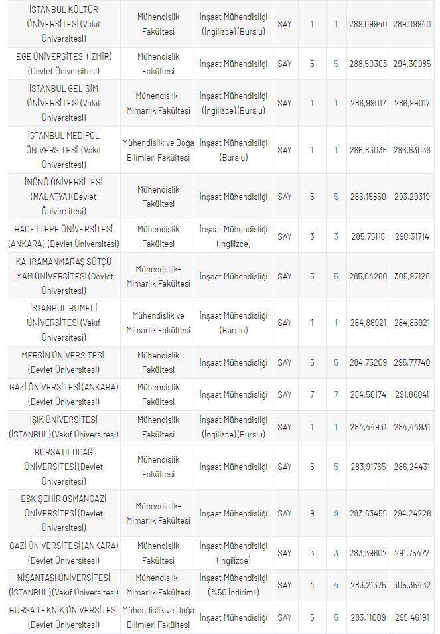Click the blue 4 in Nişantaşı Üniversitesi row
440x634 pixels.
click(x=336, y=585)
